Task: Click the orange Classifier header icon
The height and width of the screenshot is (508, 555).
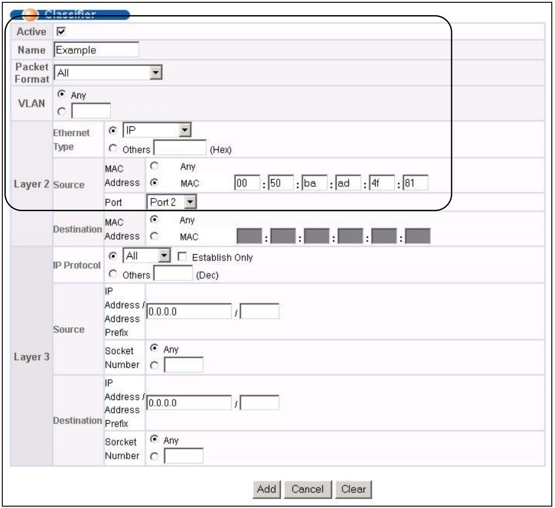Action: 30,15
